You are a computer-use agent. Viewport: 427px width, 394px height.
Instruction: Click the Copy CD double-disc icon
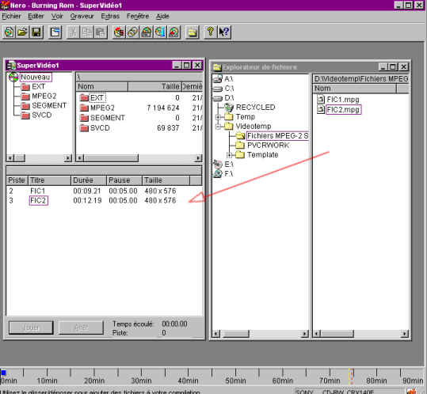(132, 32)
